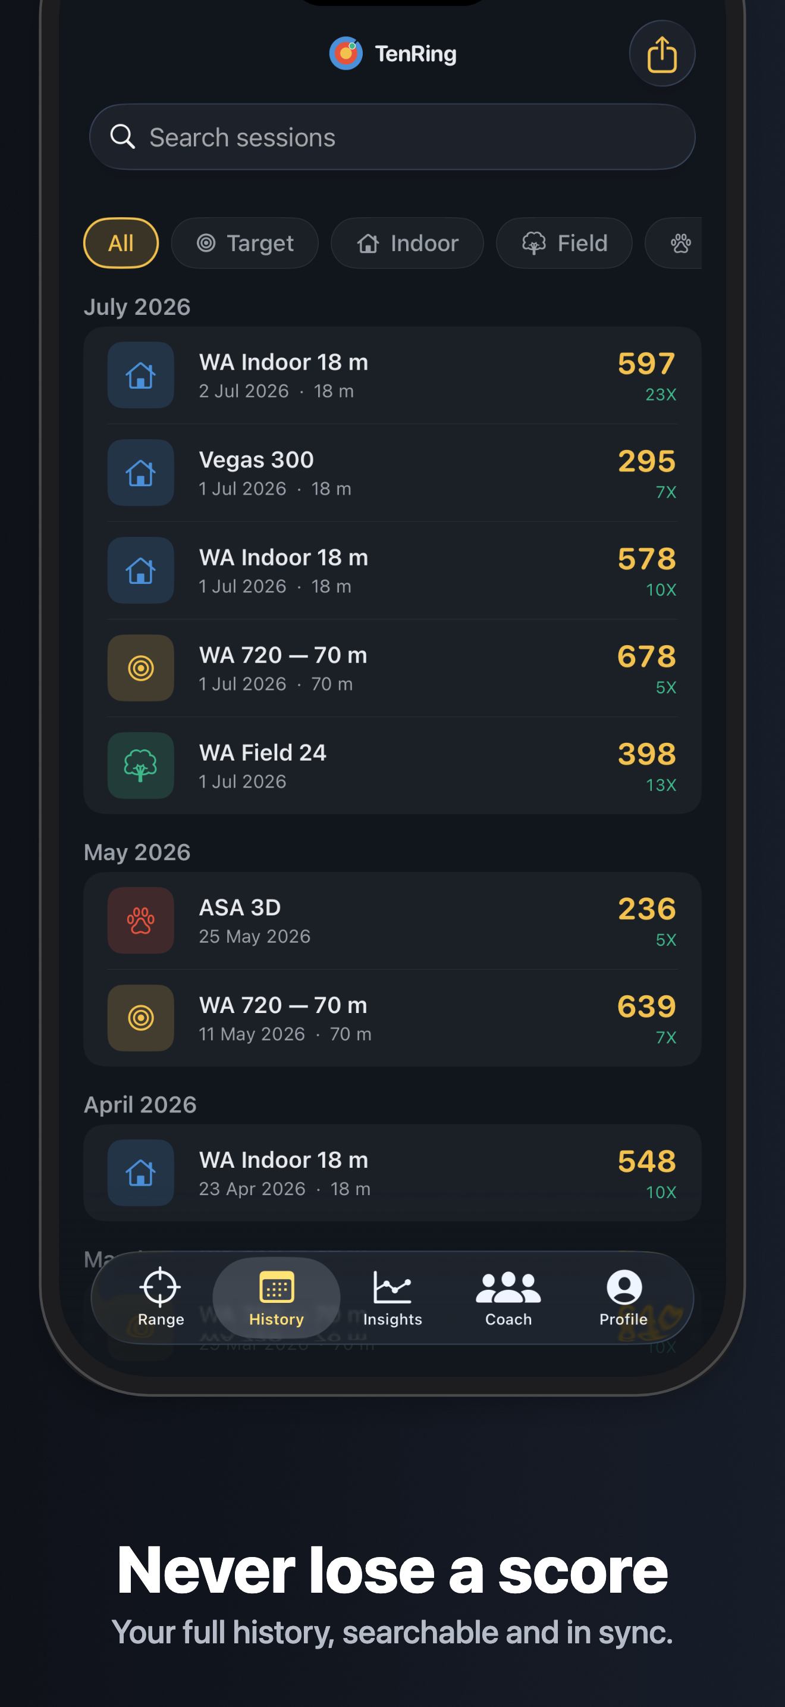Screen dimensions: 785x1707
Task: Select the All filter chip
Action: 121,243
